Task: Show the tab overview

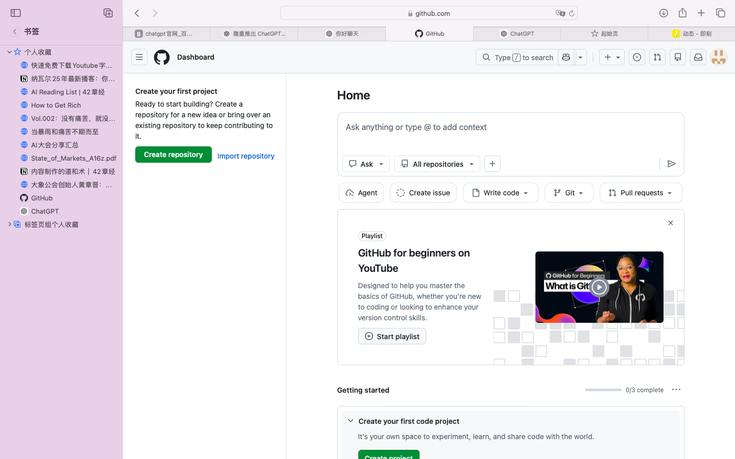Action: (721, 13)
